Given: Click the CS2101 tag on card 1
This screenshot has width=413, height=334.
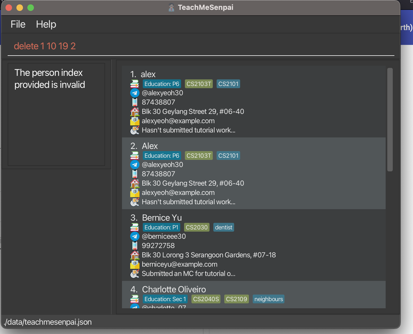Looking at the screenshot, I should tap(228, 84).
